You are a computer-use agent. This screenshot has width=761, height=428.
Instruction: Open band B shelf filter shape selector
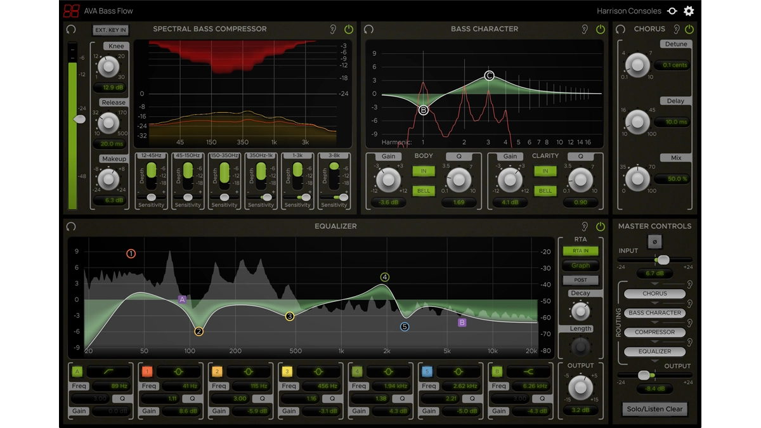pyautogui.click(x=528, y=372)
